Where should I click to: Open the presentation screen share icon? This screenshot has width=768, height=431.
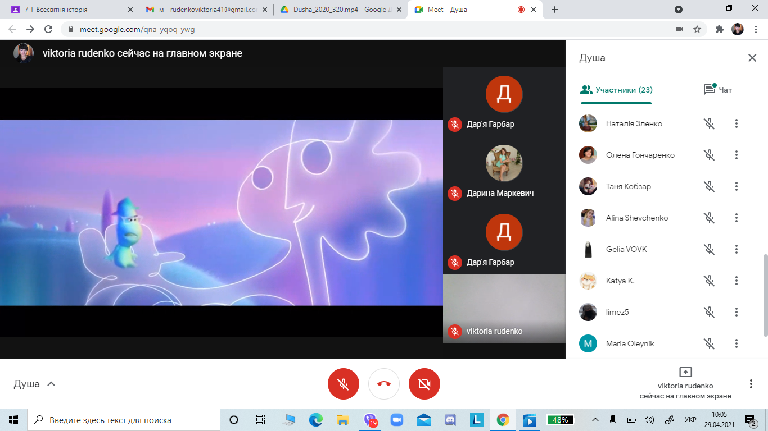pyautogui.click(x=685, y=372)
